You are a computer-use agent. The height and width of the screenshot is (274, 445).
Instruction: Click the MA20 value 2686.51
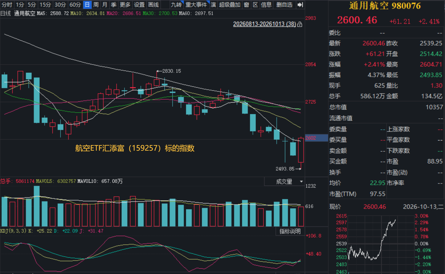(132, 14)
